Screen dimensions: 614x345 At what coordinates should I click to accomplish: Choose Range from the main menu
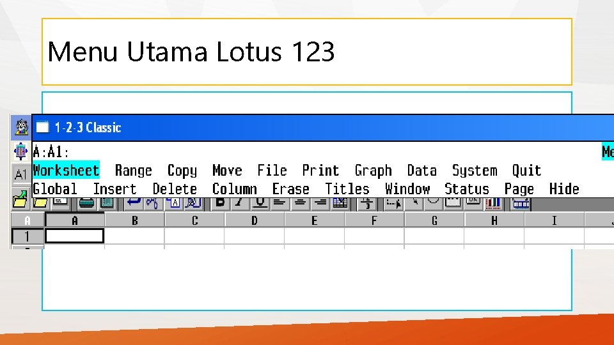[134, 170]
